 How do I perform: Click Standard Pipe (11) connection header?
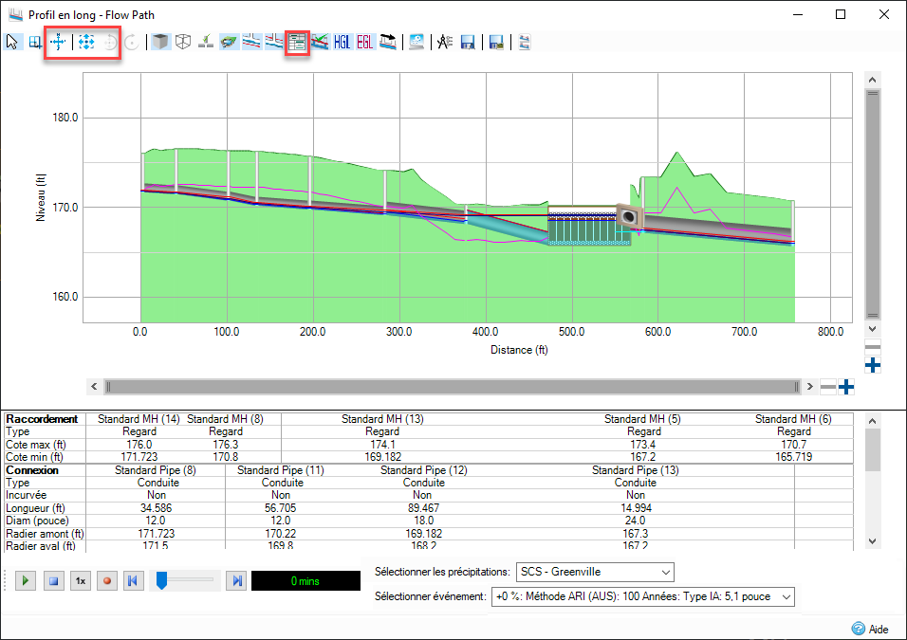pos(281,470)
